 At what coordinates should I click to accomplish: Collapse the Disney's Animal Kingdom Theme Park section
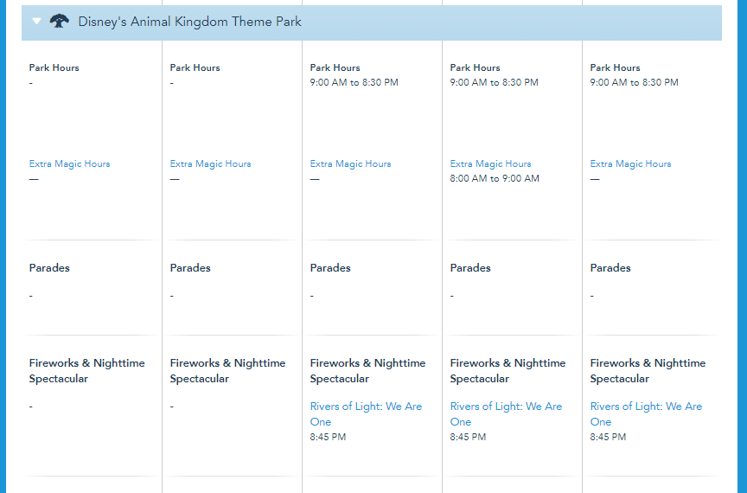(36, 22)
